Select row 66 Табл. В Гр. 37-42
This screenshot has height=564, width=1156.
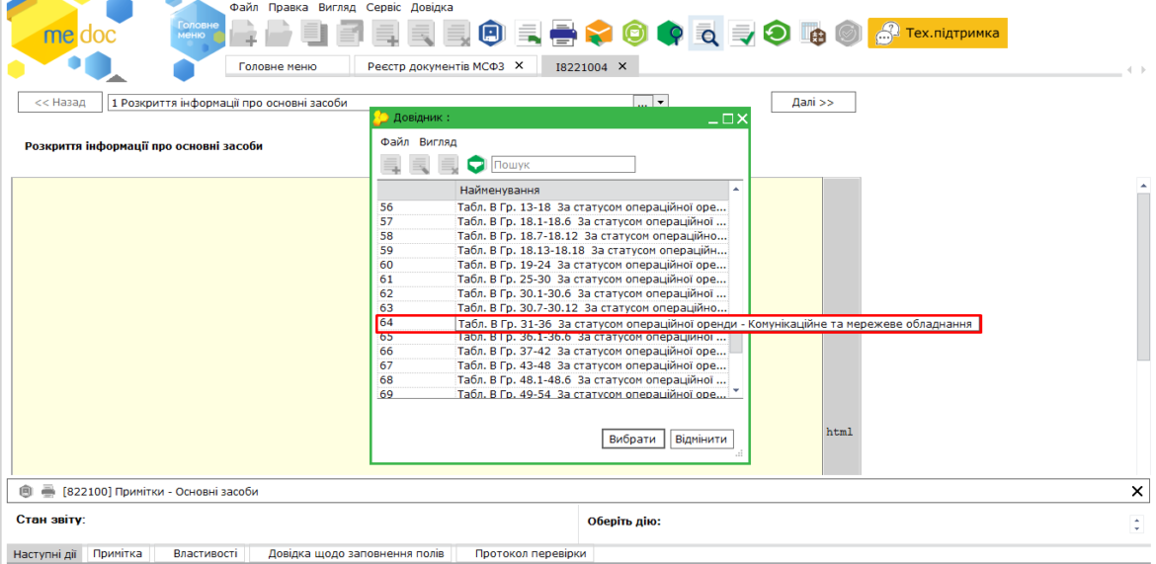(x=553, y=351)
